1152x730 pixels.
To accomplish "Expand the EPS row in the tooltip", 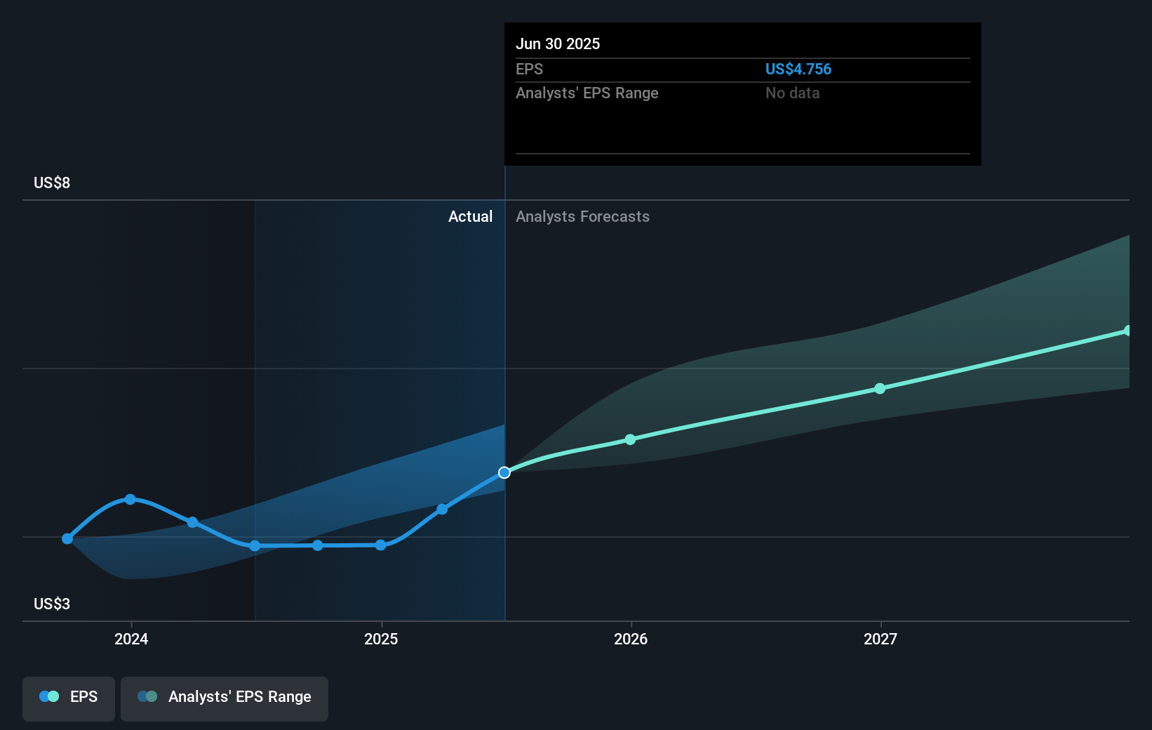I will 530,69.
